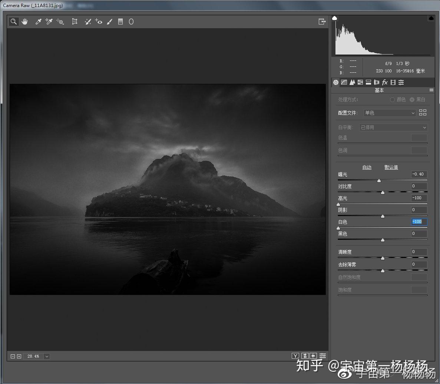Click the 黑色 blacks value field
Viewport: 440px width, 384px height.
(419, 234)
